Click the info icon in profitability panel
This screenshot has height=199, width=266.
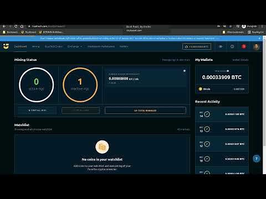coord(185,71)
